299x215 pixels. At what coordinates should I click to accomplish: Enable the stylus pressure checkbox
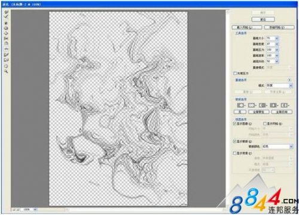[235, 73]
